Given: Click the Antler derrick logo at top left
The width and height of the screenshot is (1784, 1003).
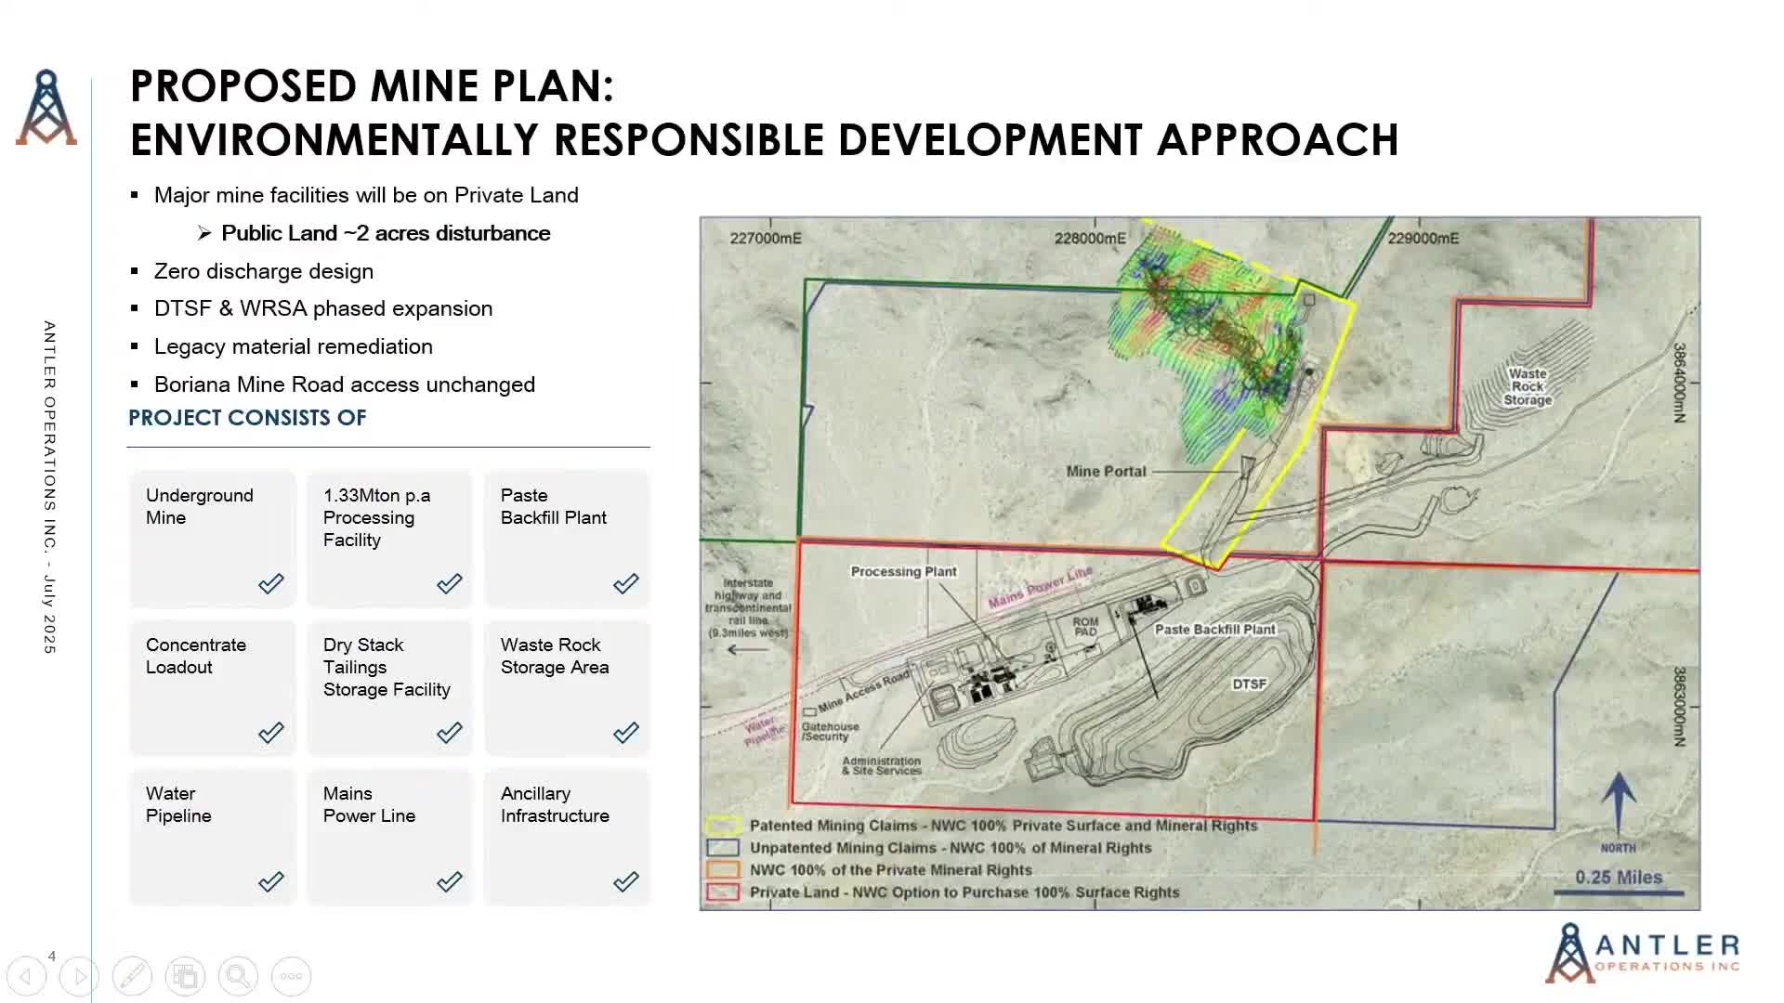Looking at the screenshot, I should [46, 108].
